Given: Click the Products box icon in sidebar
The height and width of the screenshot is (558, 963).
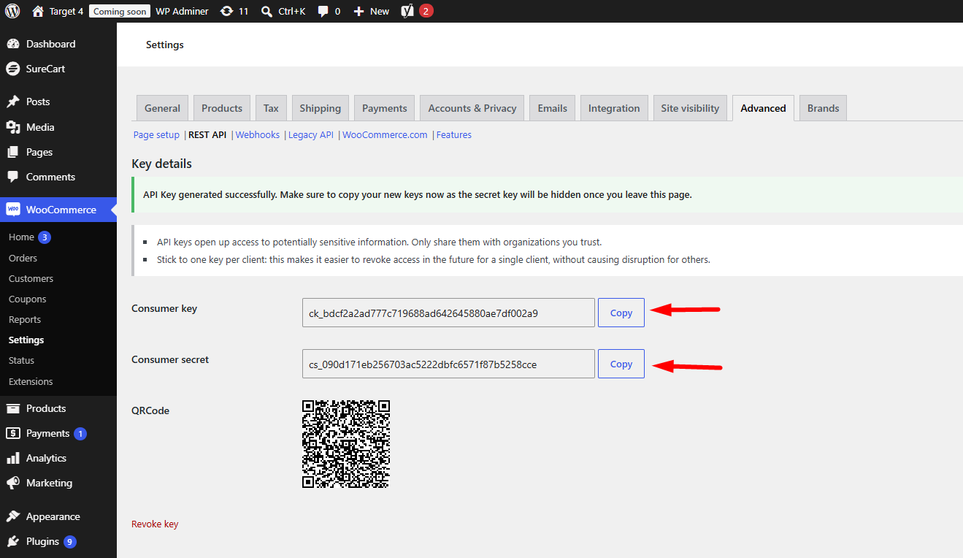Looking at the screenshot, I should [13, 408].
